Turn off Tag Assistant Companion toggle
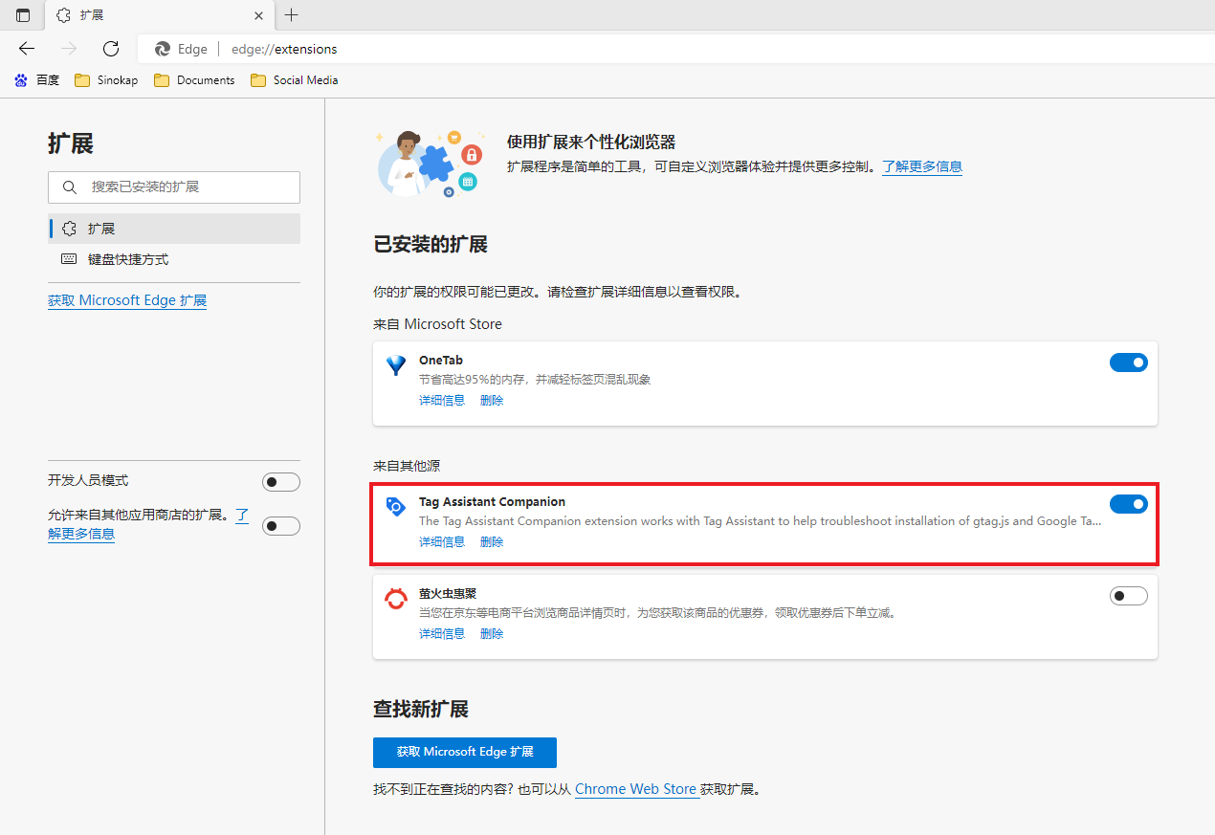The width and height of the screenshot is (1215, 835). click(x=1128, y=504)
